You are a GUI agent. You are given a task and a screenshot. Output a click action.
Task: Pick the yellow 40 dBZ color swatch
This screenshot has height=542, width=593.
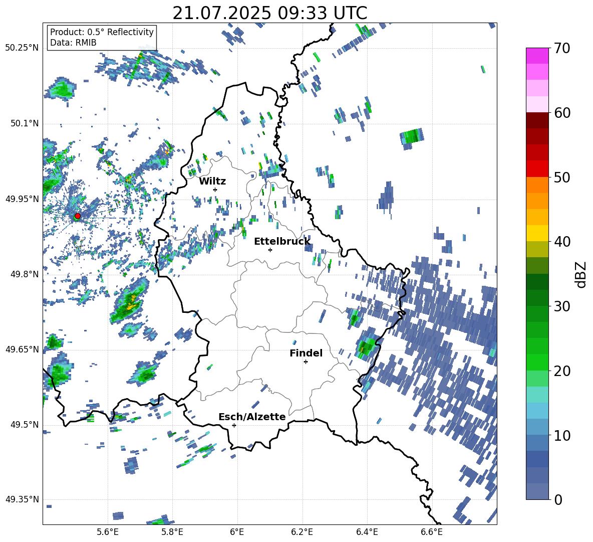537,233
